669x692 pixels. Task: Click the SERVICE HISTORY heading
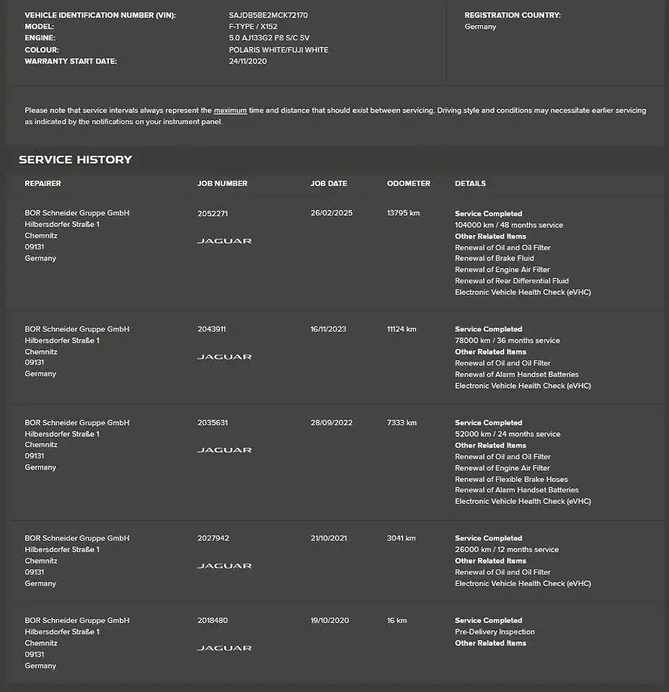click(75, 159)
